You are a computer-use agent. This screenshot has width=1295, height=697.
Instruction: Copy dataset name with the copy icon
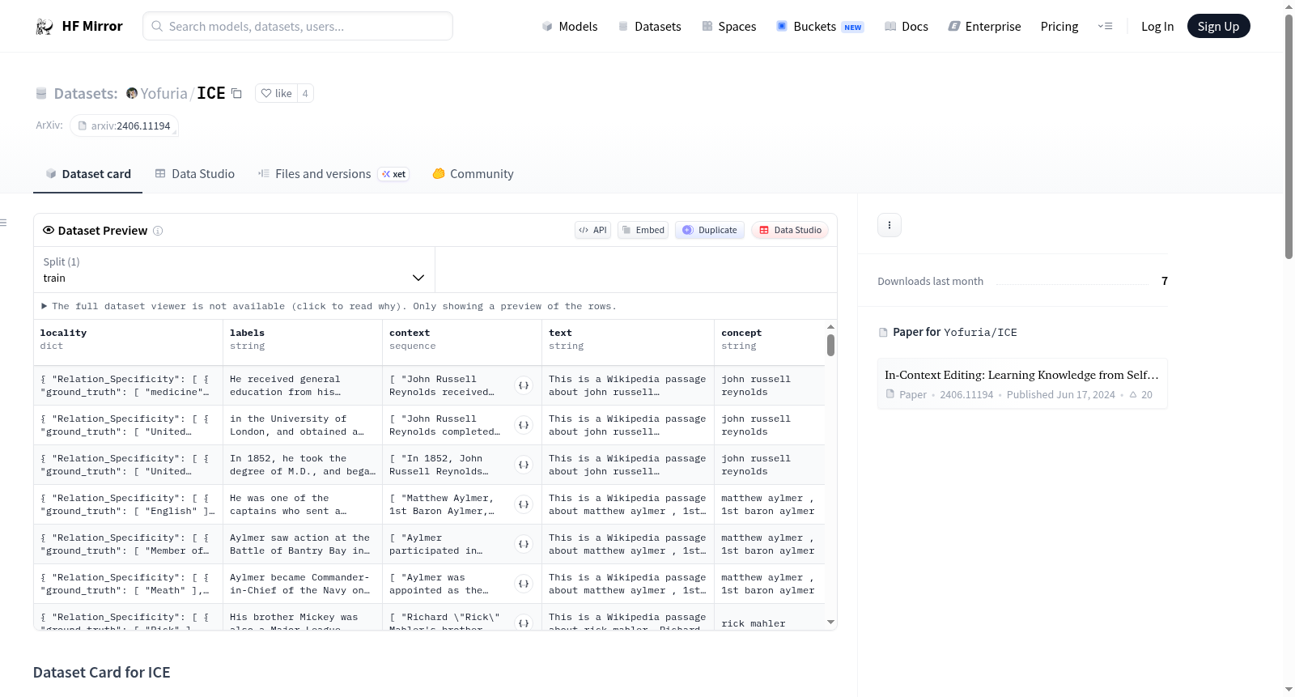(236, 93)
